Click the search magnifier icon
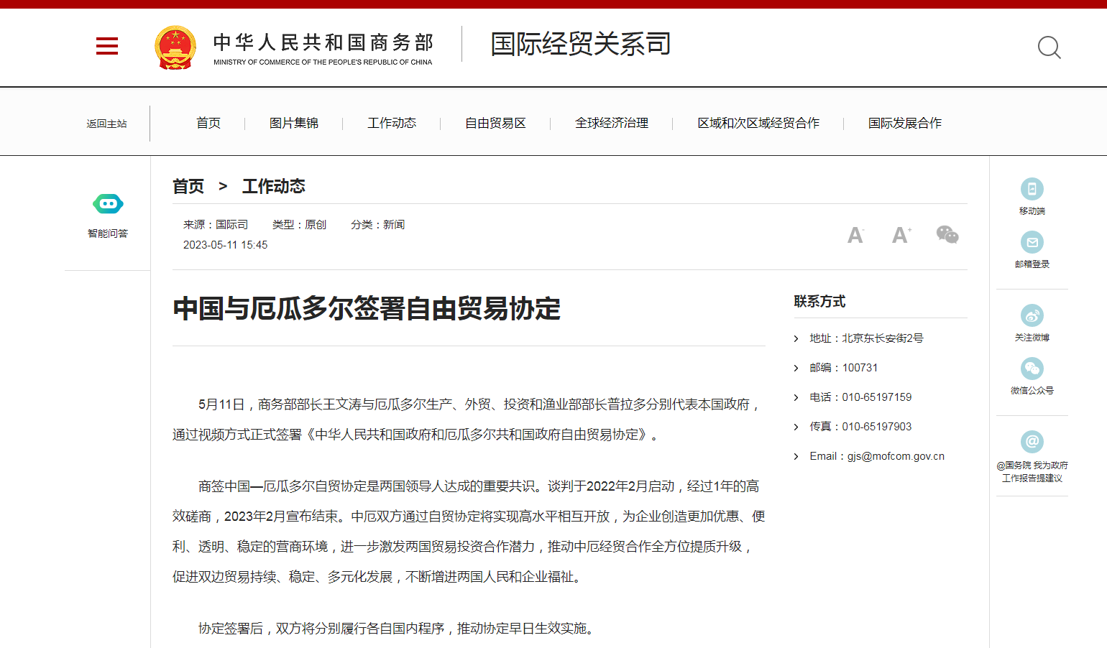 click(x=1049, y=47)
